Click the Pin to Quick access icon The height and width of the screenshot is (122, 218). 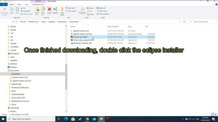[4, 9]
